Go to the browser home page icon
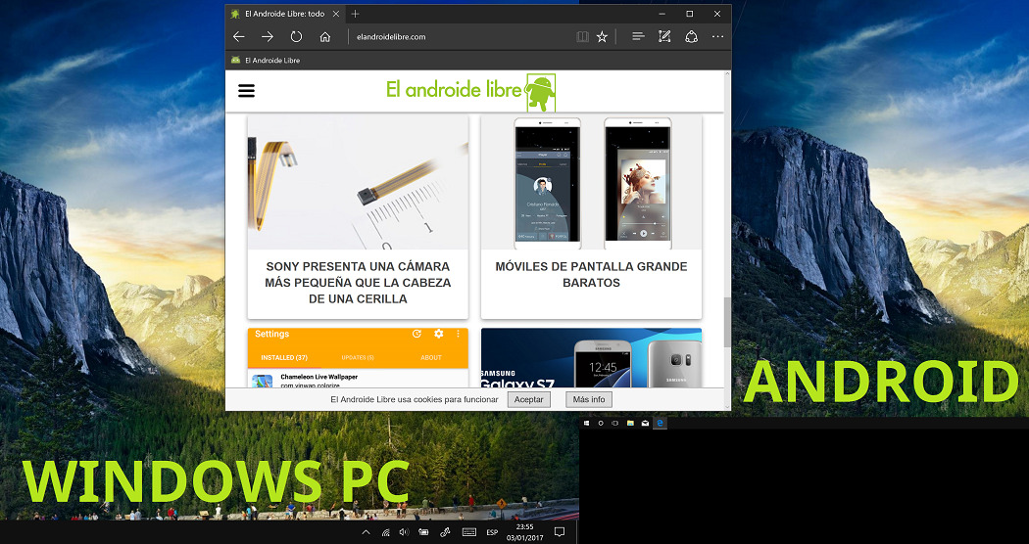This screenshot has width=1029, height=544. click(325, 36)
